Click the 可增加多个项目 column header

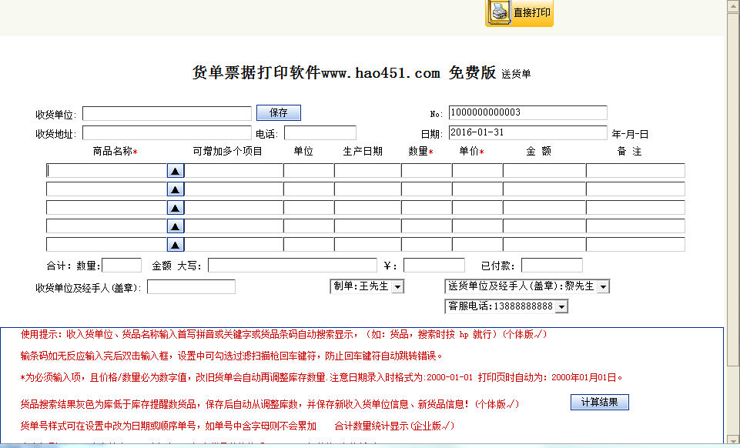coord(227,152)
